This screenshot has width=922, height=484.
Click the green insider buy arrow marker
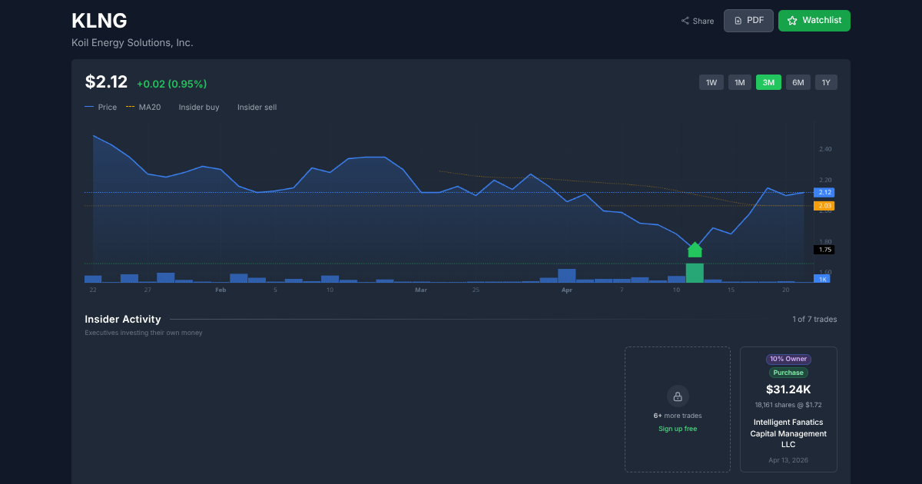[695, 250]
